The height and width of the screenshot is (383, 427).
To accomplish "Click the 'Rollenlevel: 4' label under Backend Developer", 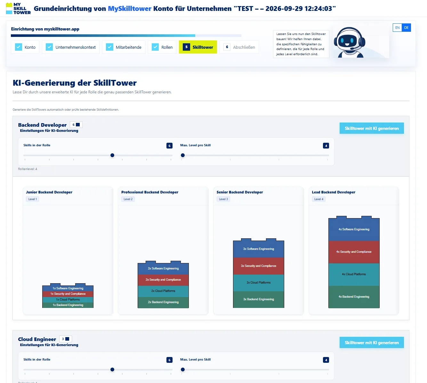I will tap(28, 169).
